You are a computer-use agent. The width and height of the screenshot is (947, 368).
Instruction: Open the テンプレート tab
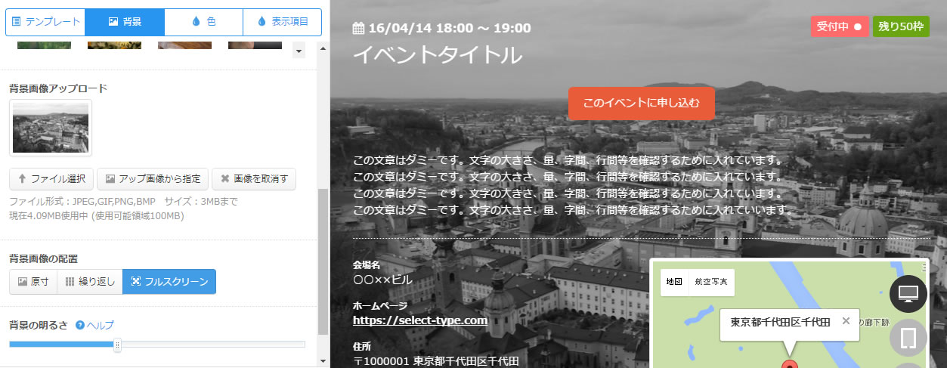click(45, 22)
